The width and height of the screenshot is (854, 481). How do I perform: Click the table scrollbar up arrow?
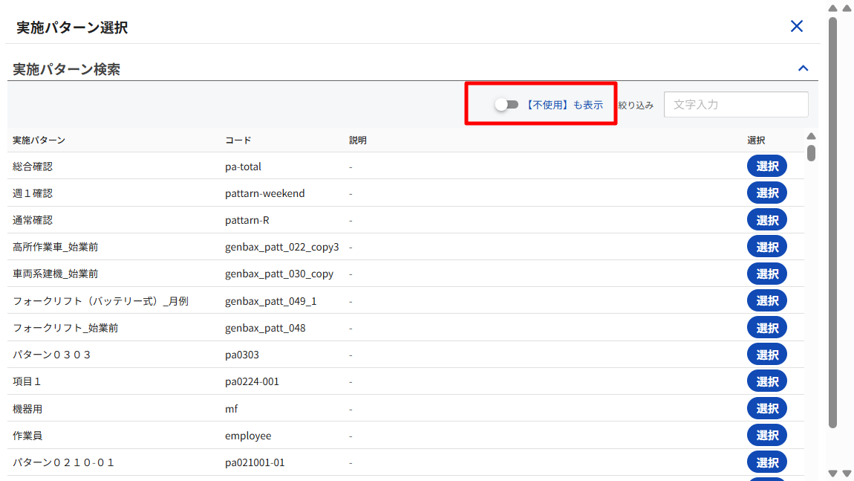click(811, 136)
